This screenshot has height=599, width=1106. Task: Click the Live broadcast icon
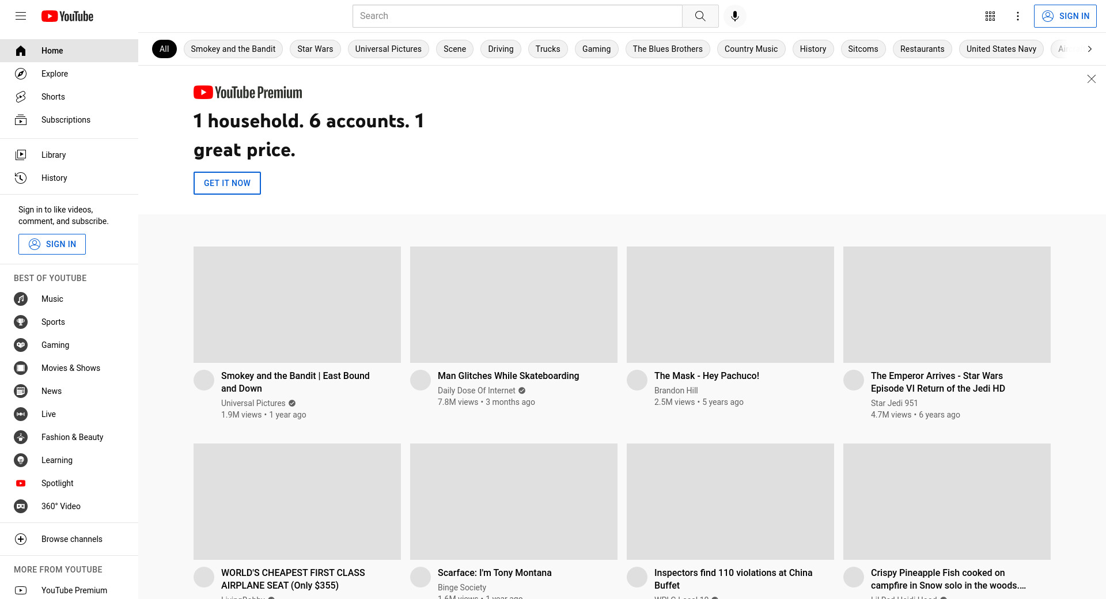click(21, 414)
